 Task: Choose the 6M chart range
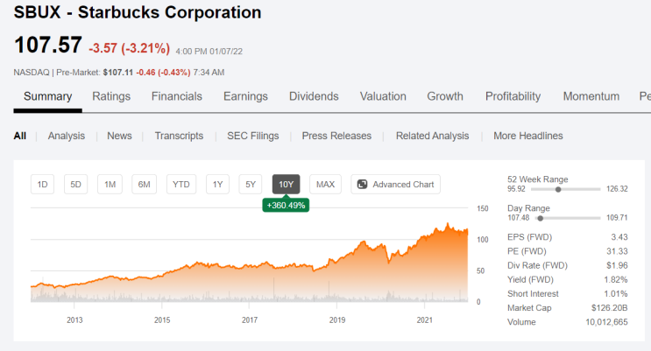(x=144, y=184)
